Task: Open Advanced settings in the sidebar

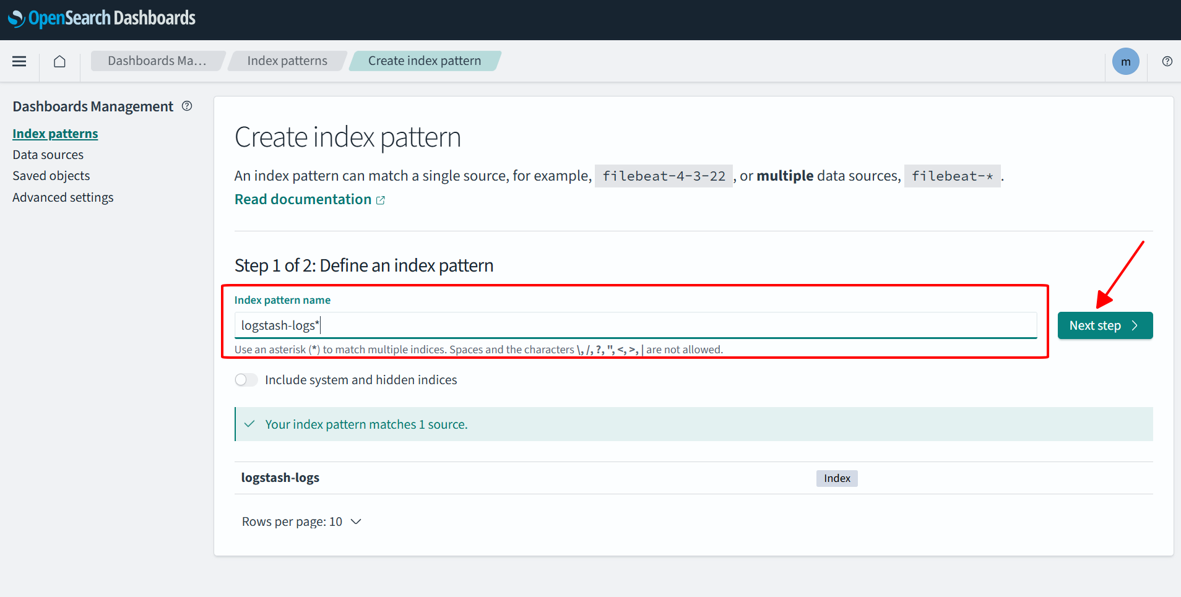Action: coord(63,197)
